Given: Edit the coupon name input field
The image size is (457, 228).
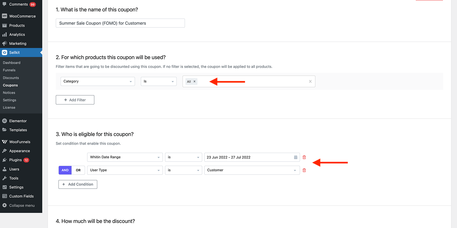Looking at the screenshot, I should point(120,23).
